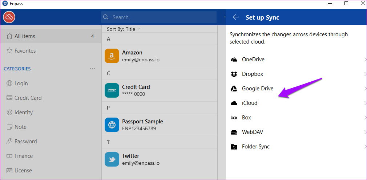
Task: Open the Categories three-dot options
Action: 92,69
